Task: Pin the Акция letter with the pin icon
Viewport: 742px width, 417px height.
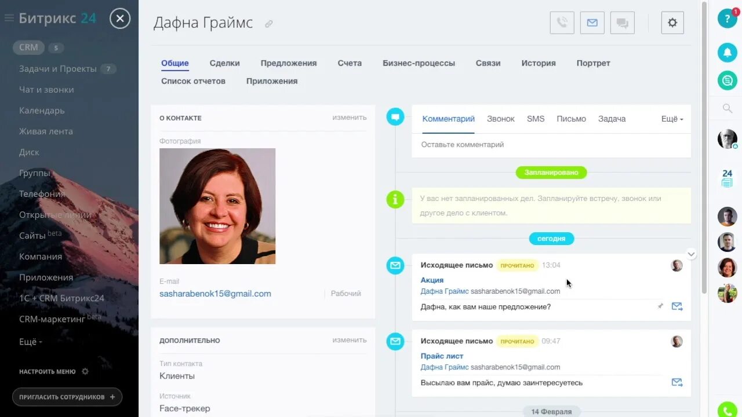Action: (x=660, y=306)
